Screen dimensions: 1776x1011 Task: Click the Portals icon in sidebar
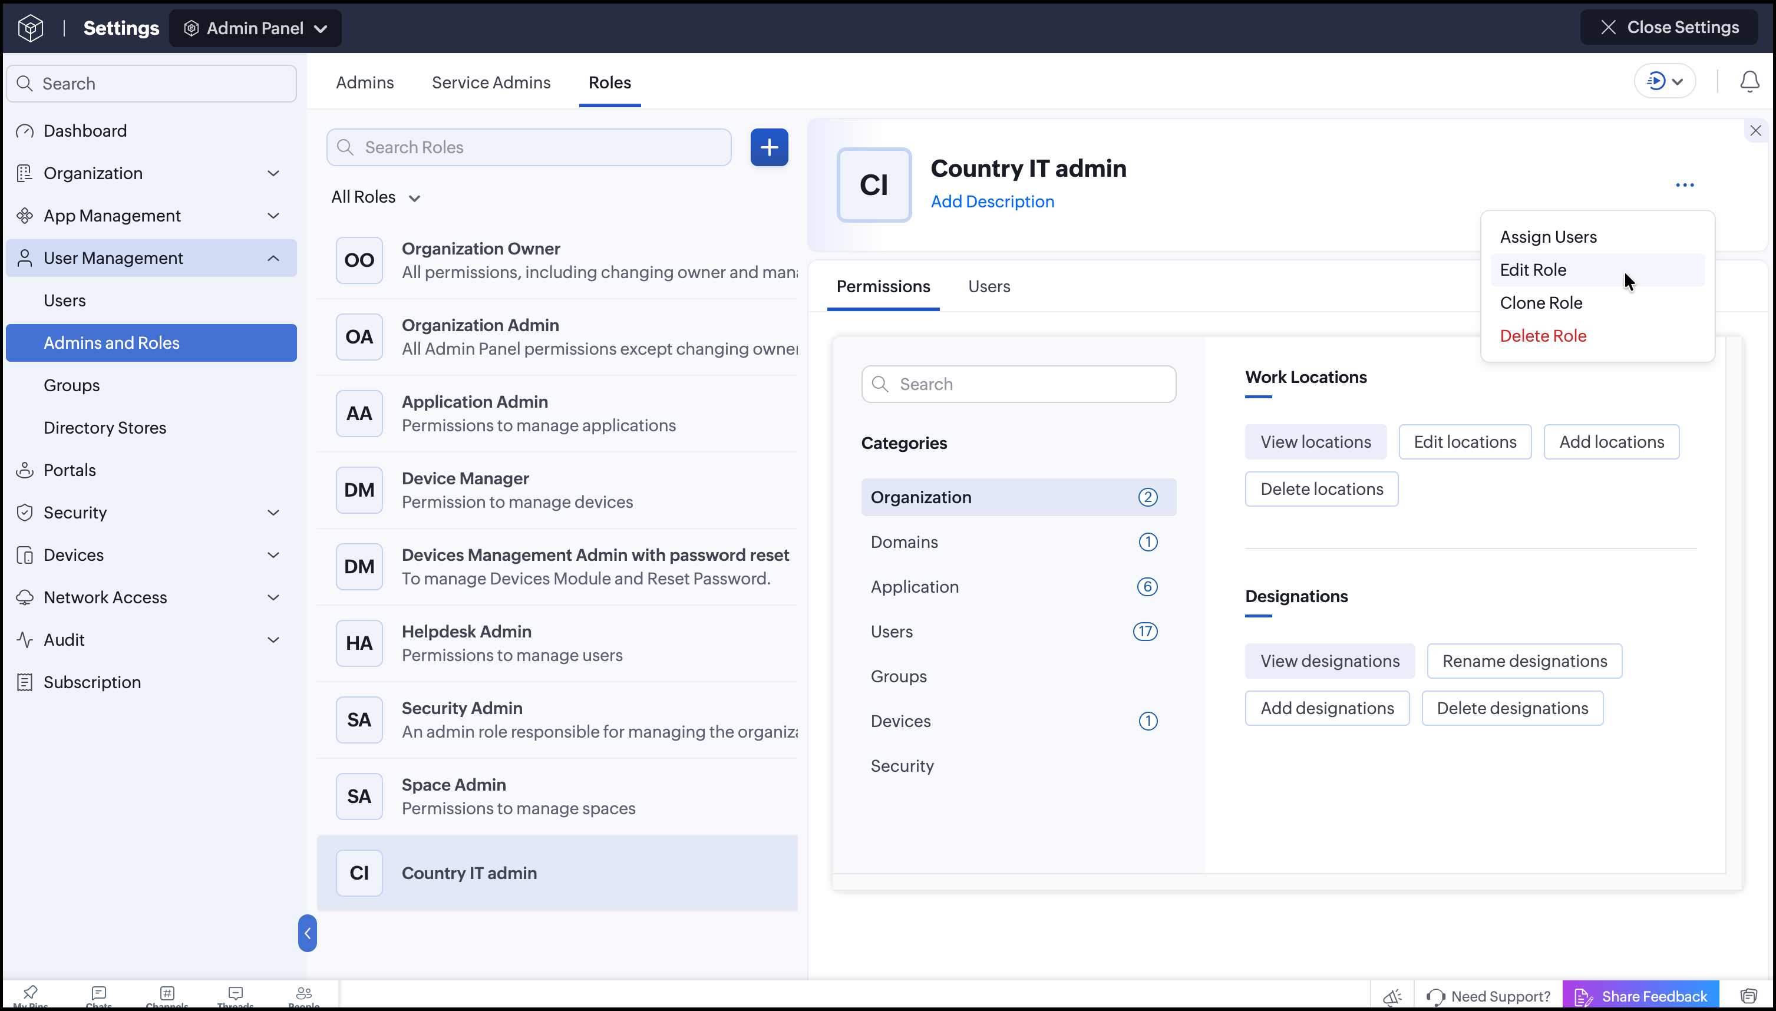pyautogui.click(x=25, y=470)
